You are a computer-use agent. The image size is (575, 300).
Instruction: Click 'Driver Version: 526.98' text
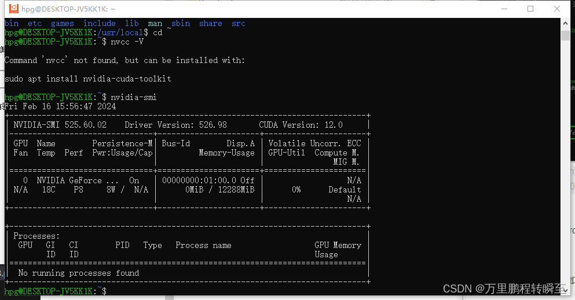(x=175, y=125)
